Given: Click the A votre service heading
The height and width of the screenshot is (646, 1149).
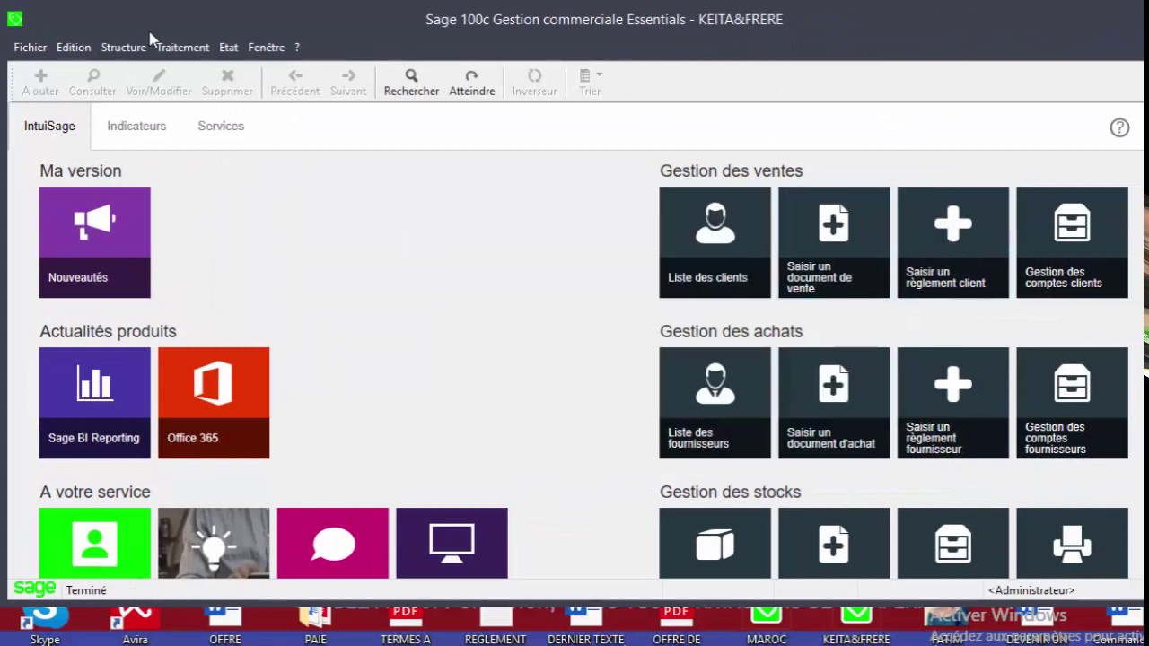Looking at the screenshot, I should coord(95,492).
